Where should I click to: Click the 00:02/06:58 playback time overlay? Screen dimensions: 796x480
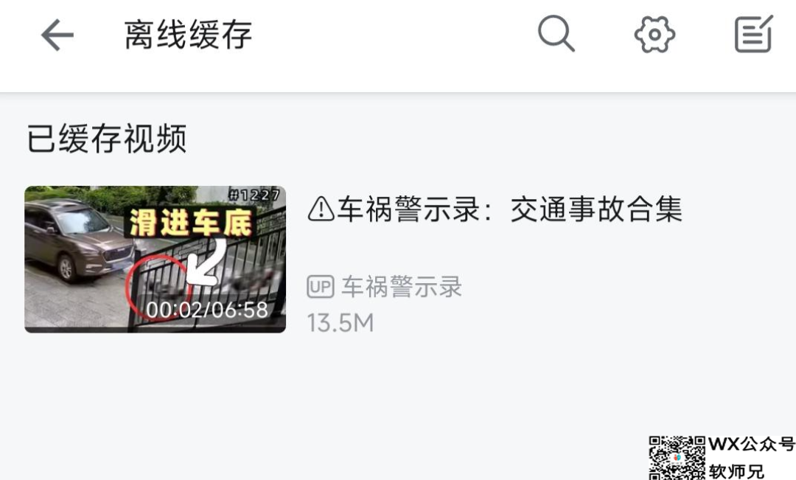207,310
